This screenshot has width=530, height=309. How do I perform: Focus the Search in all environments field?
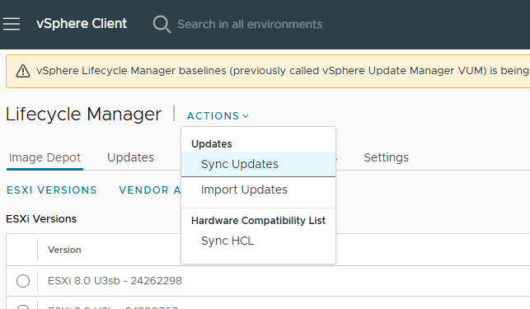coord(250,25)
